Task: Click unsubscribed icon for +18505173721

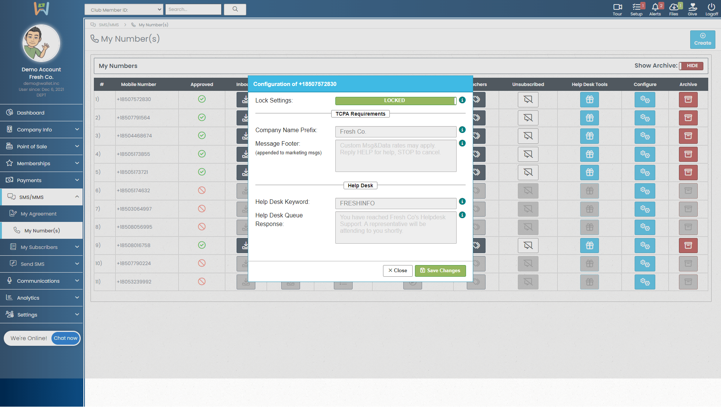Action: 528,172
